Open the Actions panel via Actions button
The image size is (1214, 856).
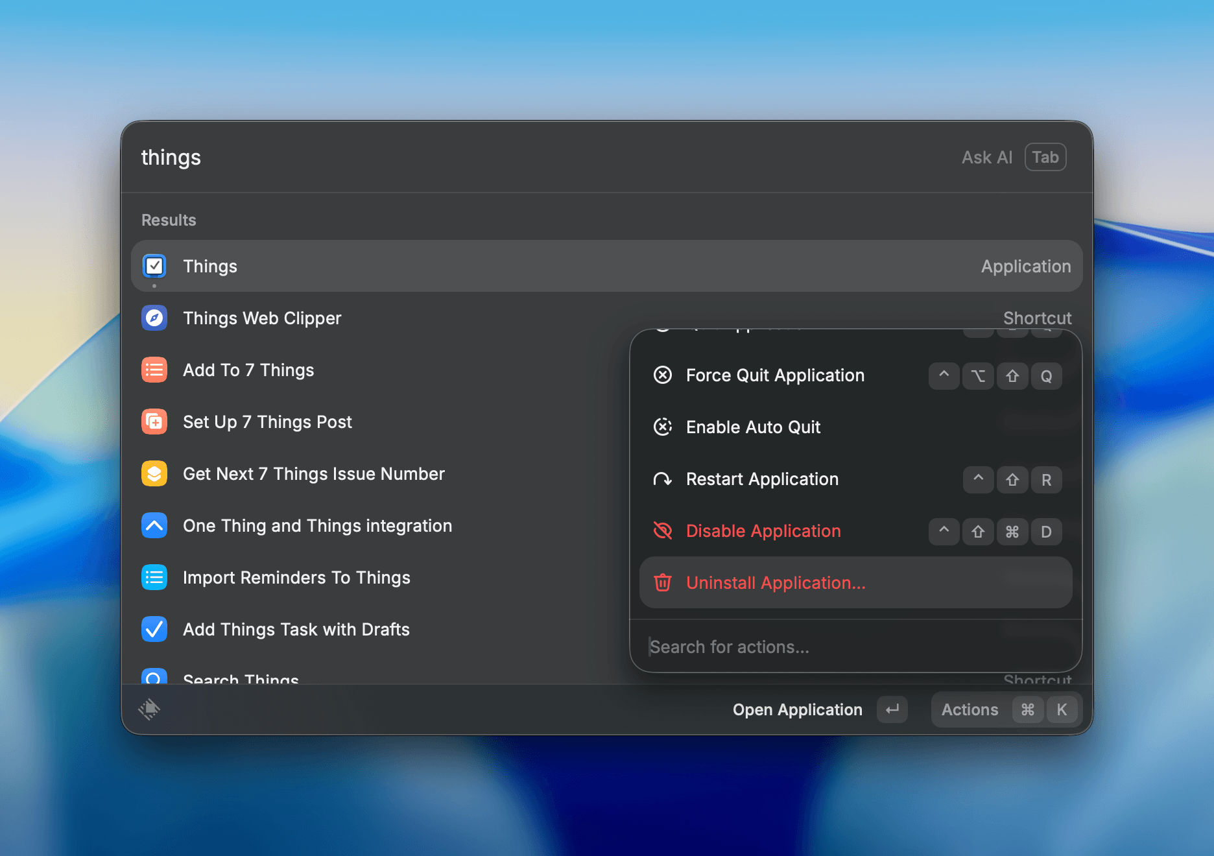[x=969, y=709]
